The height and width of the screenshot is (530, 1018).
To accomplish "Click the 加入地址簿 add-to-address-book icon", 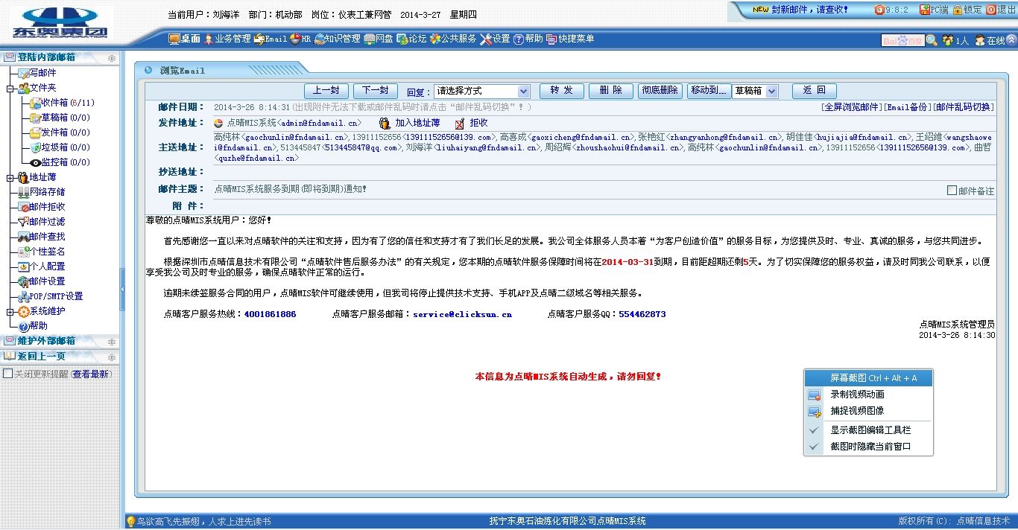I will pos(385,123).
